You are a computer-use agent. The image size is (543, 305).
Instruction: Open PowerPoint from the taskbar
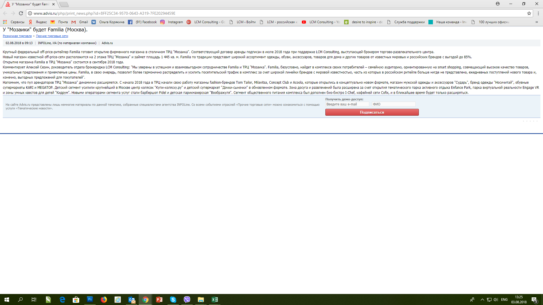coord(159,300)
